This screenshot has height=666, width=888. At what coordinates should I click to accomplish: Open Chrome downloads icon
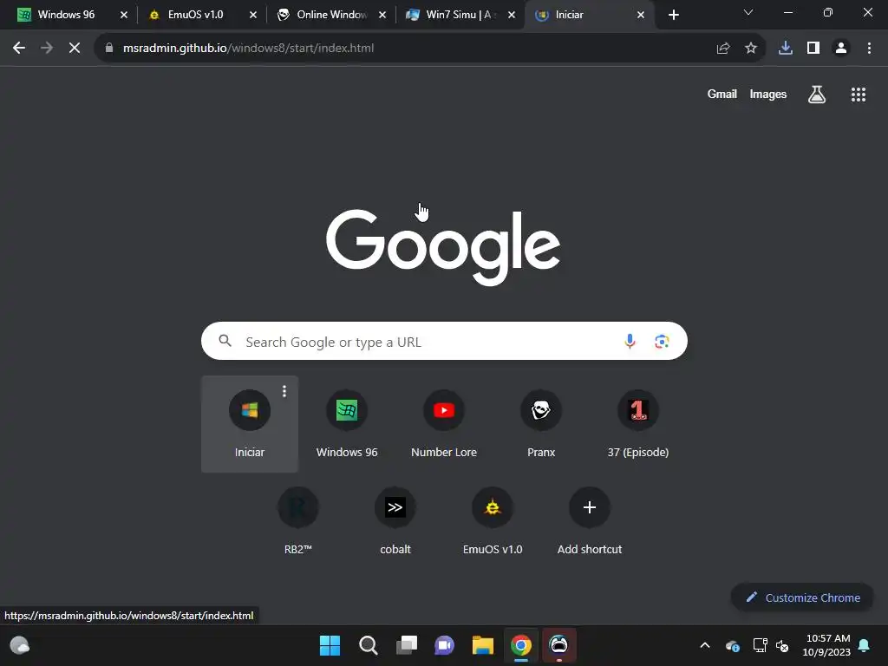tap(786, 49)
